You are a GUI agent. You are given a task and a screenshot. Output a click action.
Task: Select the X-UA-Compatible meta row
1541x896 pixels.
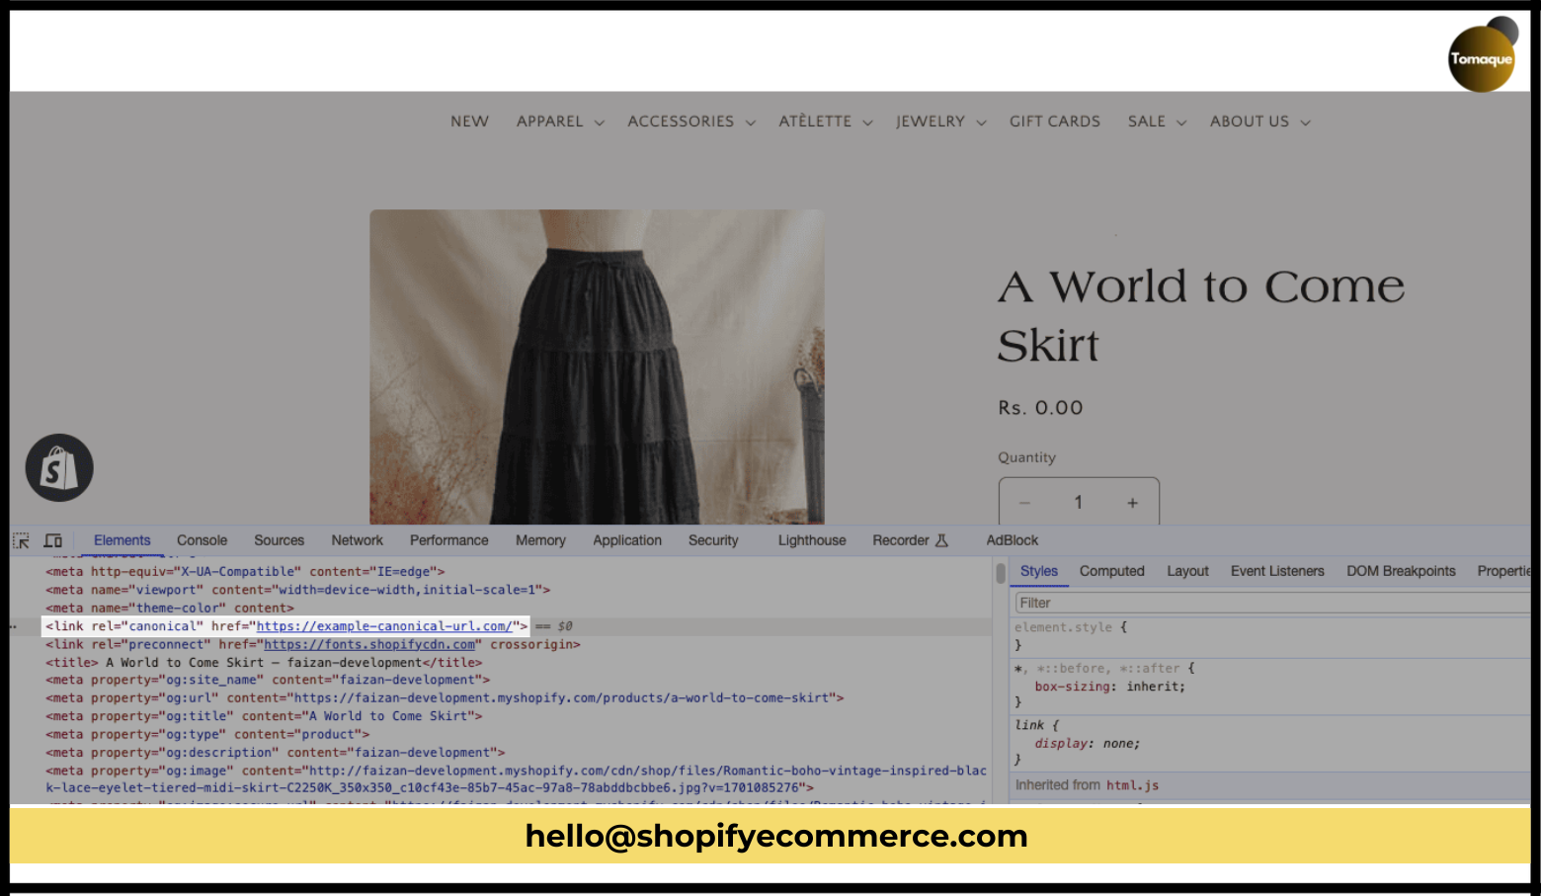click(x=245, y=572)
